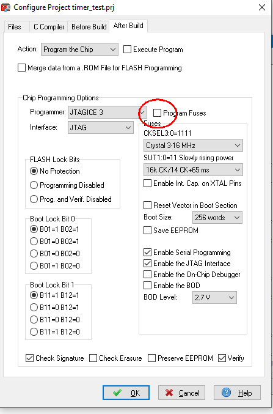Toggle the Check Signature checkbox
The height and width of the screenshot is (414, 273).
(x=29, y=358)
